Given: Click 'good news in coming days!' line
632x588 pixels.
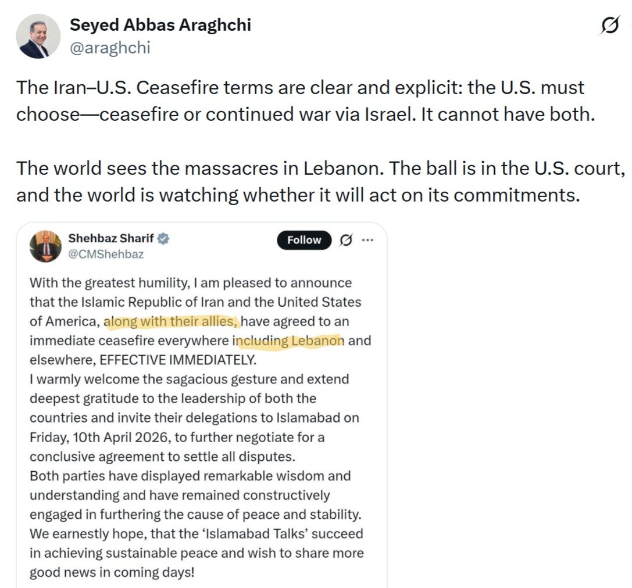Looking at the screenshot, I should 112,571.
